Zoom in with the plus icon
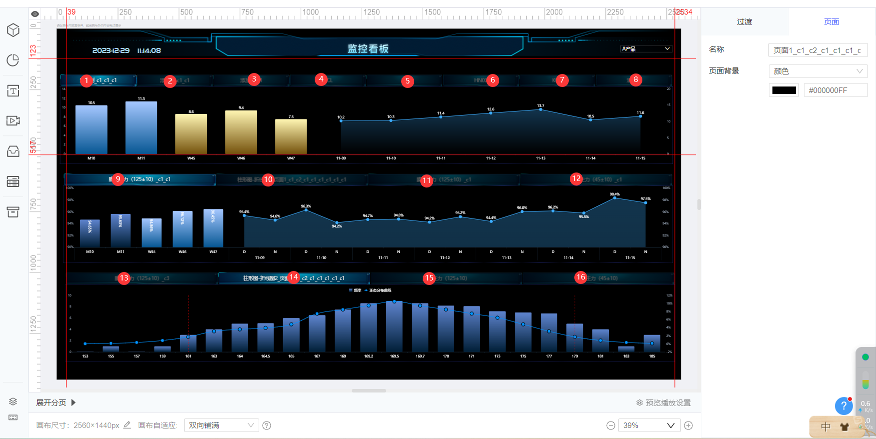The width and height of the screenshot is (876, 439). (x=688, y=425)
